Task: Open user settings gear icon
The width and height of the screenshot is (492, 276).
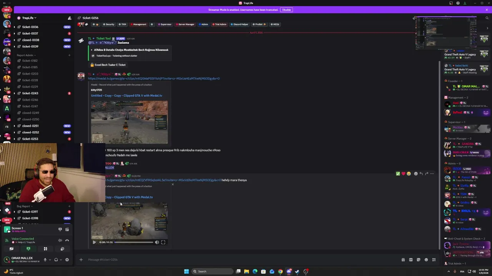Action: [67, 260]
